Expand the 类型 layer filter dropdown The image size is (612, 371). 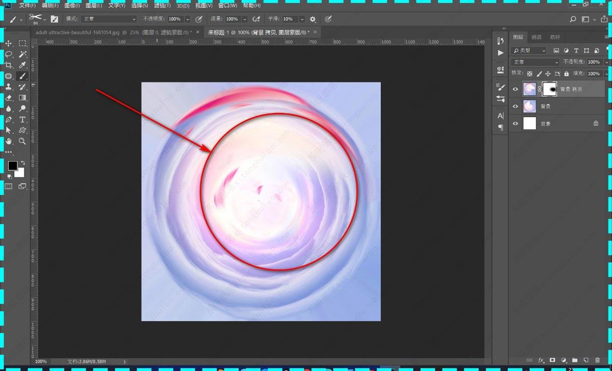pos(529,50)
